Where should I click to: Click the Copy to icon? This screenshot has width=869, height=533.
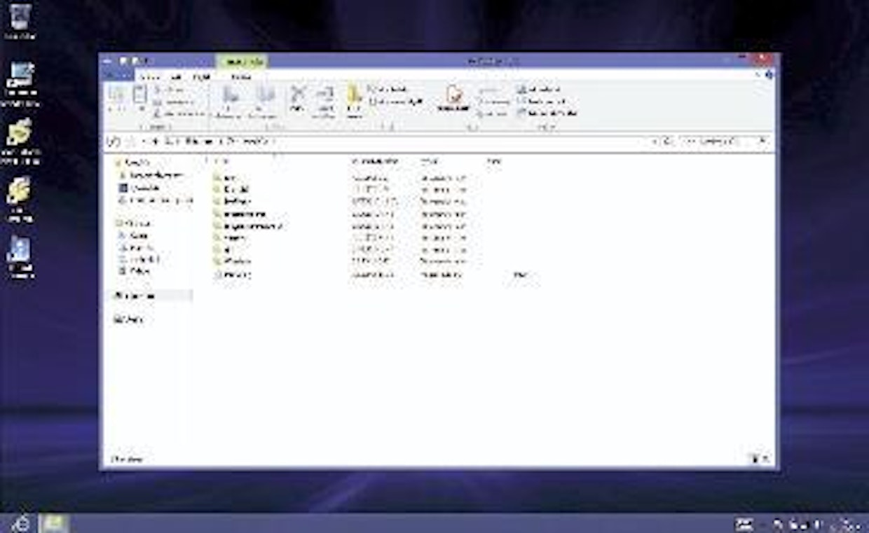point(266,96)
